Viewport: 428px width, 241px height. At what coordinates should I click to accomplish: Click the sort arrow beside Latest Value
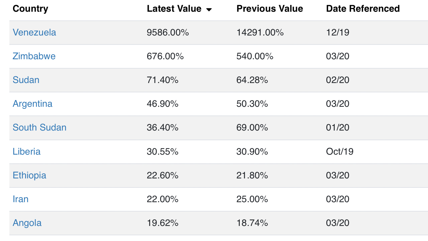(x=209, y=10)
